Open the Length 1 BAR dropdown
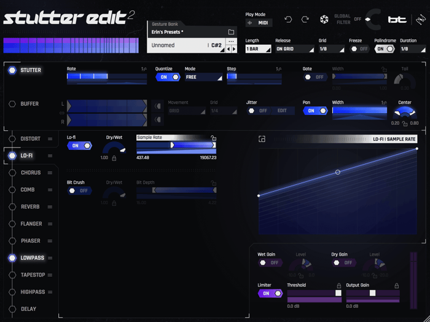This screenshot has width=430, height=322. (258, 49)
